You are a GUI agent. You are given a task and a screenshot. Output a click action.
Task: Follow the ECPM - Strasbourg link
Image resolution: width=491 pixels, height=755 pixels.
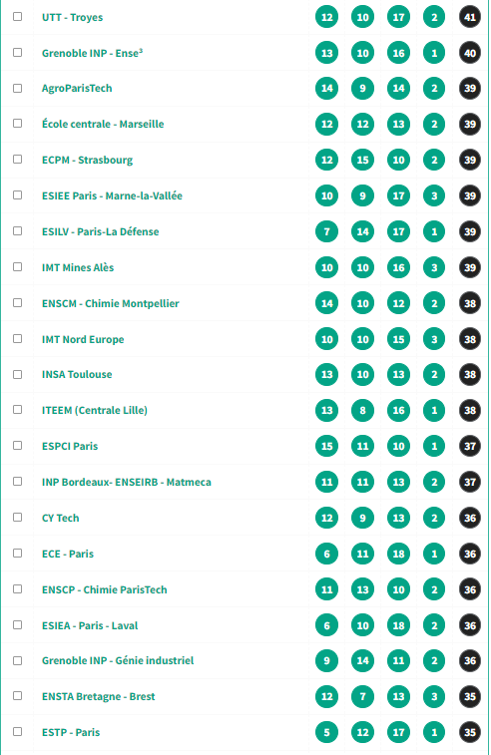[x=87, y=160]
